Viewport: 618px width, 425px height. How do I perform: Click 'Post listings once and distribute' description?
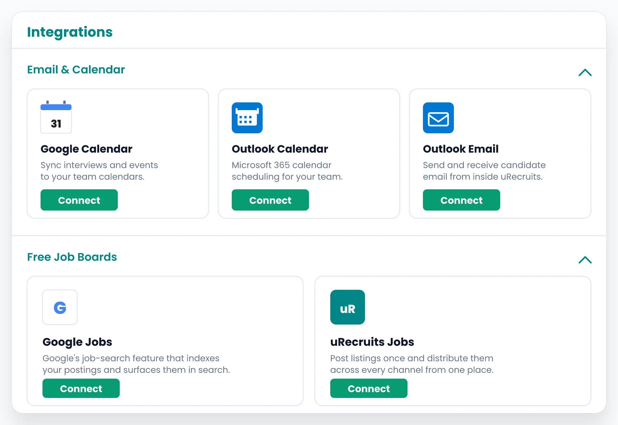[x=412, y=364]
